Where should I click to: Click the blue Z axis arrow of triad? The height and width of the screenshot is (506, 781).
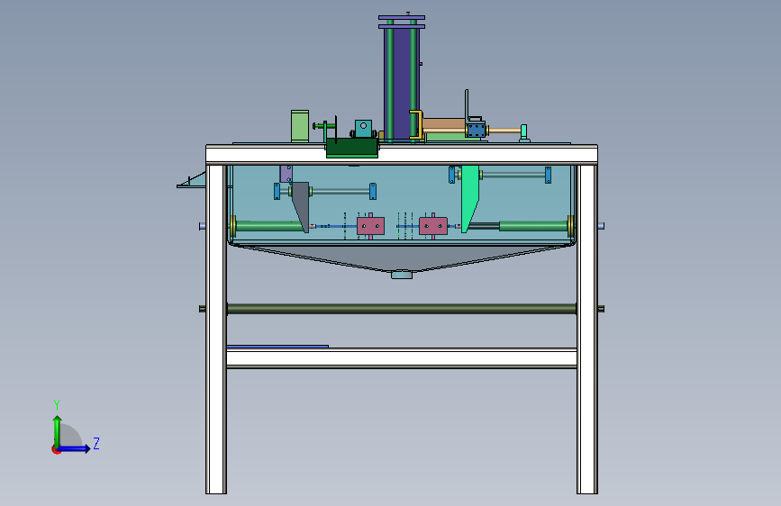pos(75,448)
